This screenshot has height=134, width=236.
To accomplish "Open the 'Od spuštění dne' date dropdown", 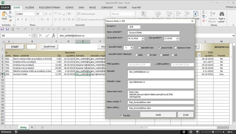I will pos(143,38).
